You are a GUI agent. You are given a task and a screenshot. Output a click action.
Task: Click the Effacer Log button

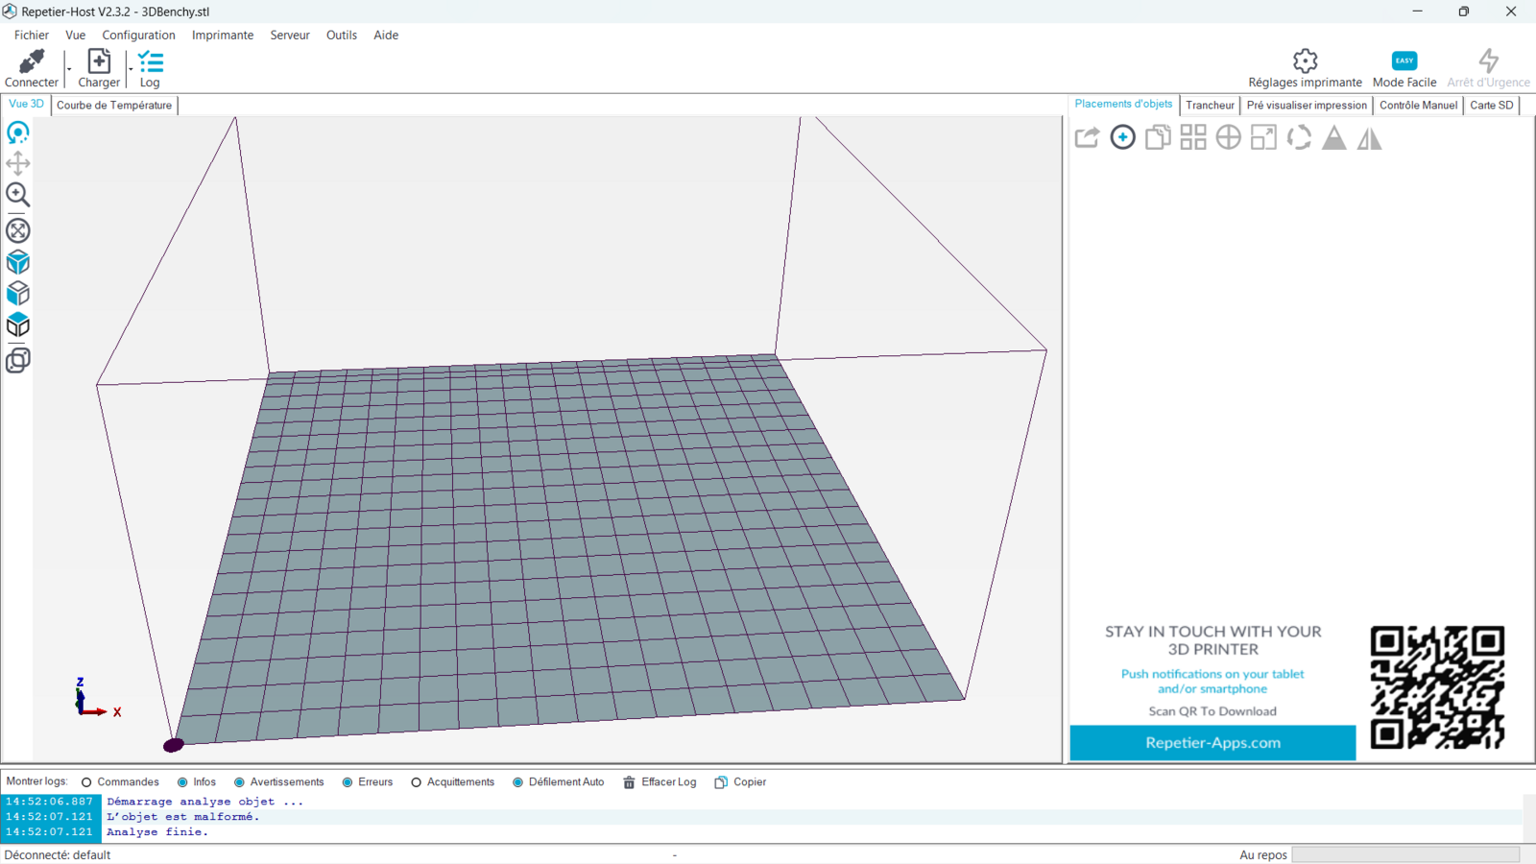(x=660, y=782)
